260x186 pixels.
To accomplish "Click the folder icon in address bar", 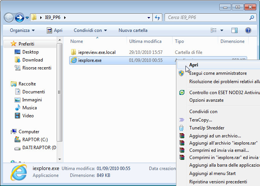I will point(34,17).
